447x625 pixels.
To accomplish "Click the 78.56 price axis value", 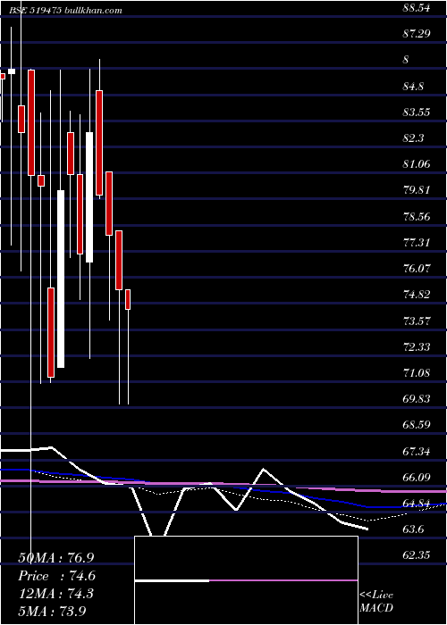I will [x=417, y=216].
